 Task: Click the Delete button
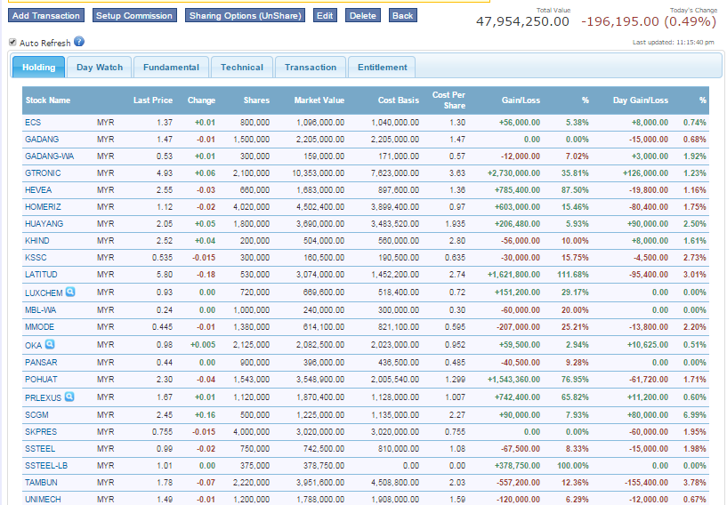[x=363, y=15]
